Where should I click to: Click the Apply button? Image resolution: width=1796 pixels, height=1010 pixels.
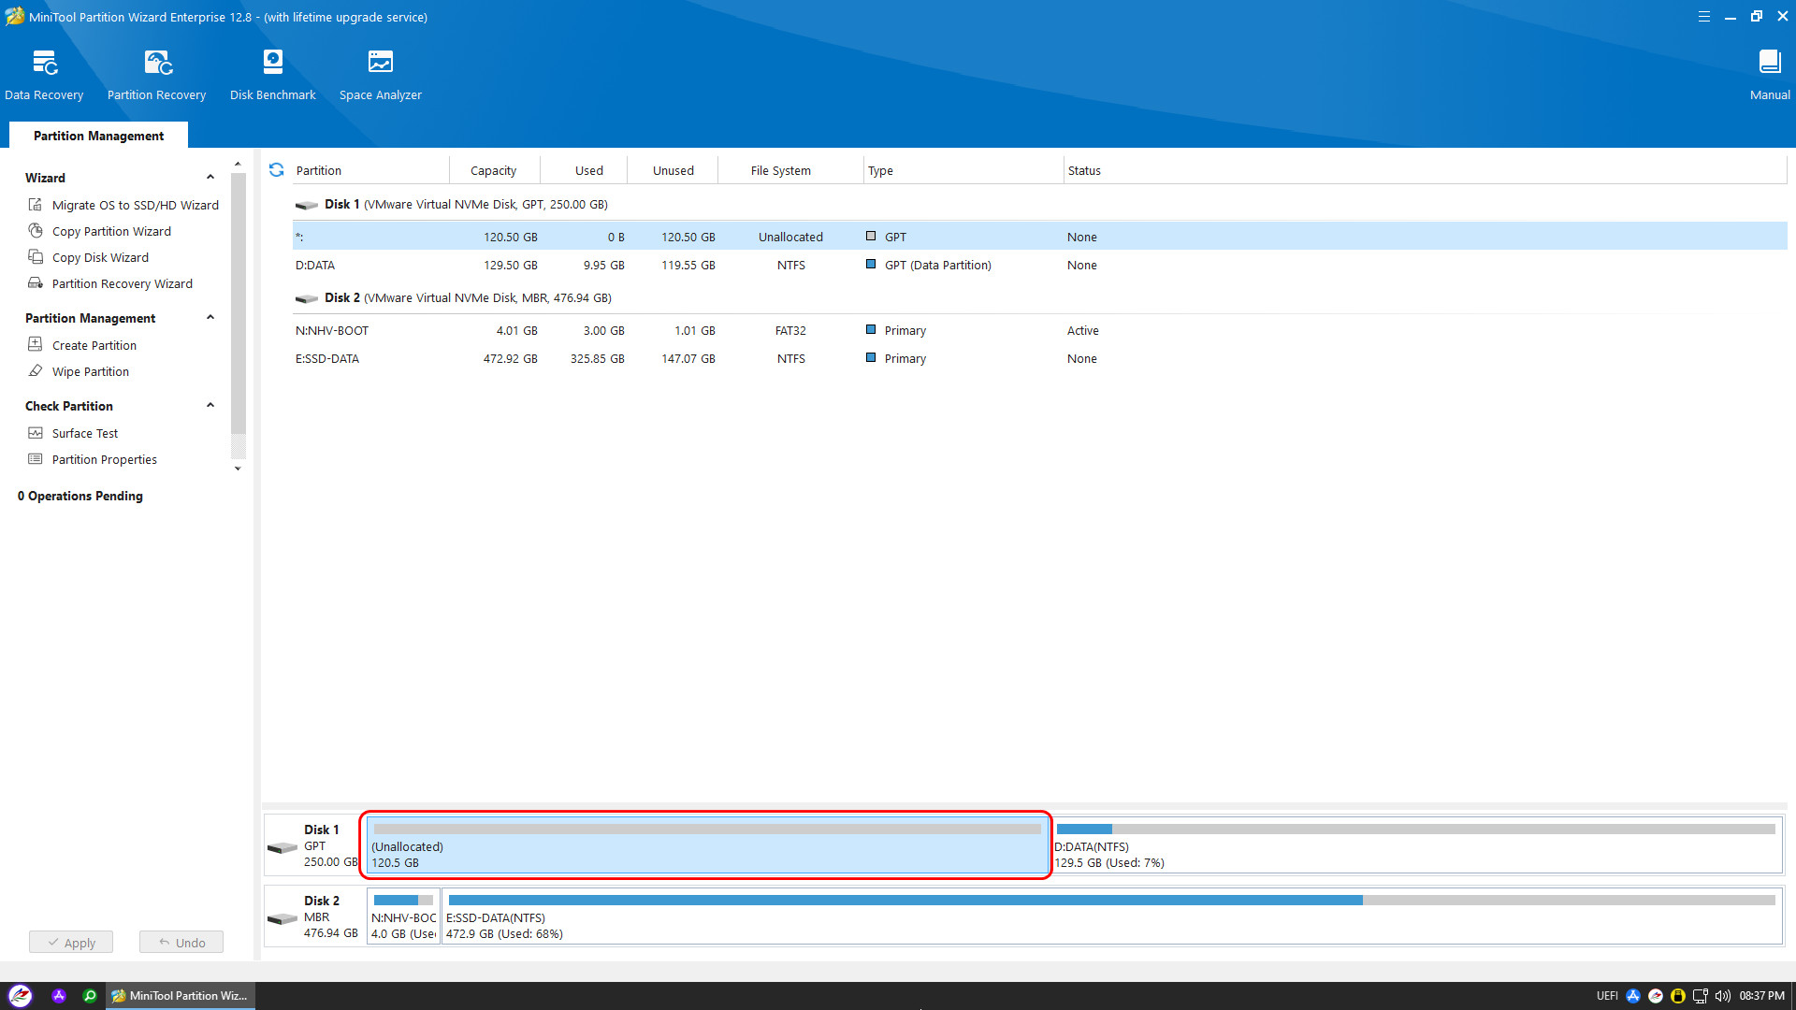tap(71, 942)
